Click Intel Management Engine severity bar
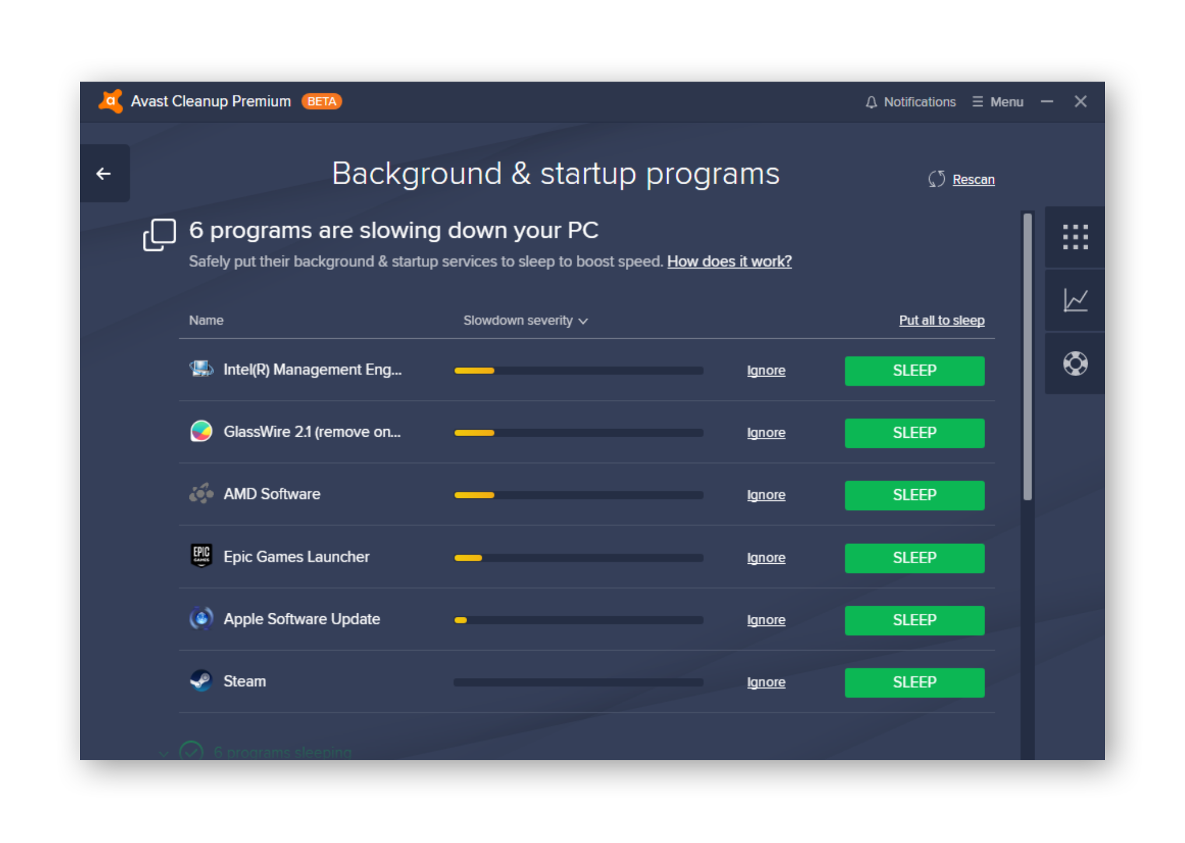Screen dimensions: 1185x843 (x=579, y=370)
